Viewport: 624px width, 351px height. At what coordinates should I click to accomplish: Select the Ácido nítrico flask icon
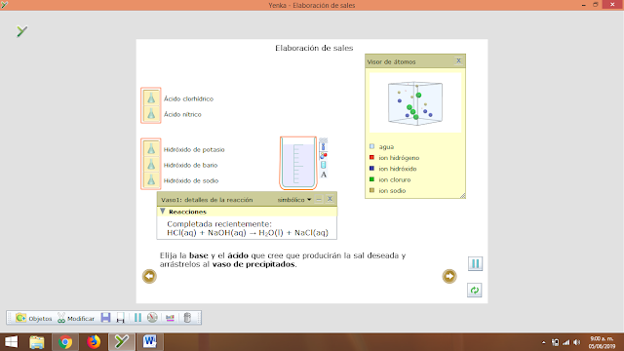(x=151, y=114)
